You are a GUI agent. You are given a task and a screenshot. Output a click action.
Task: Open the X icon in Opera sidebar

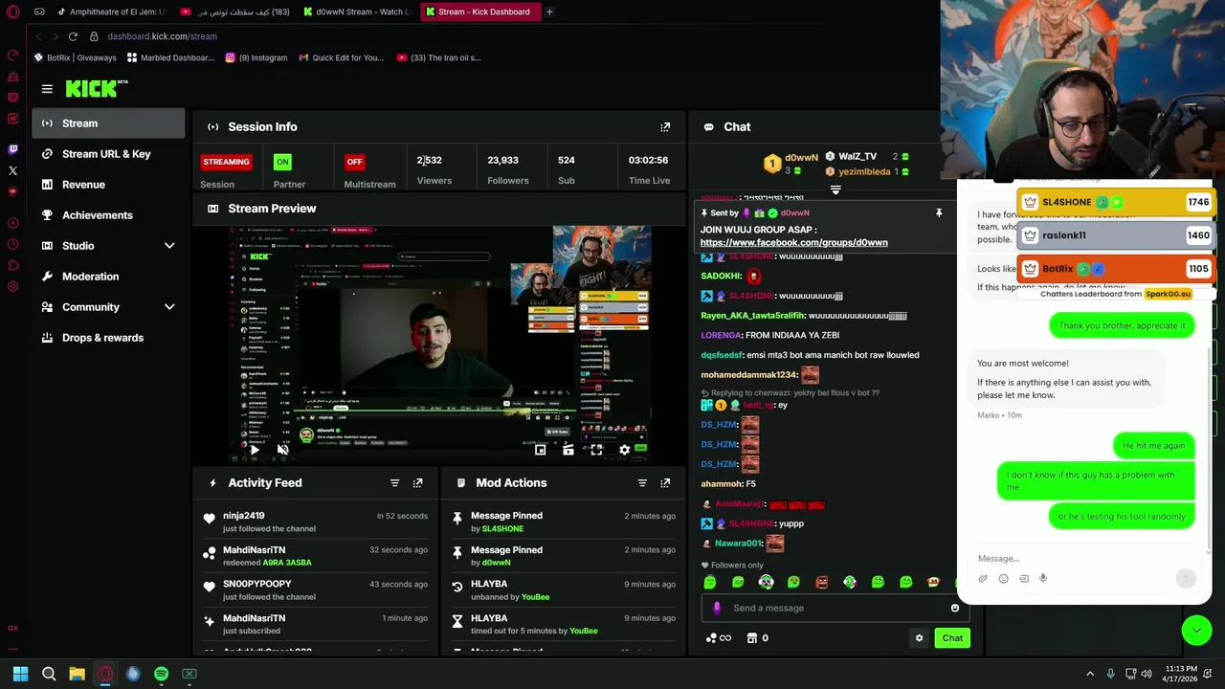click(x=12, y=170)
